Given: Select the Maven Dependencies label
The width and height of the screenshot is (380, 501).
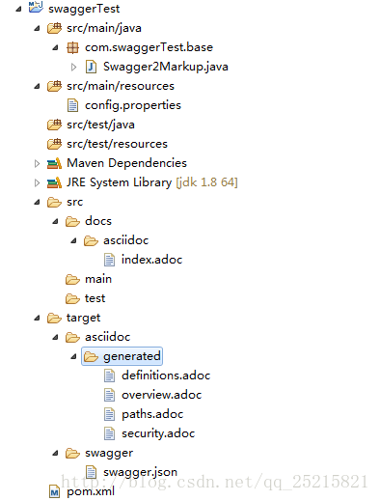Looking at the screenshot, I should [x=126, y=163].
